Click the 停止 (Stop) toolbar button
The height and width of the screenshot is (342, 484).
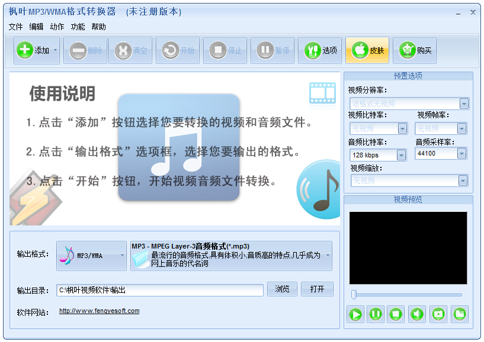(225, 50)
